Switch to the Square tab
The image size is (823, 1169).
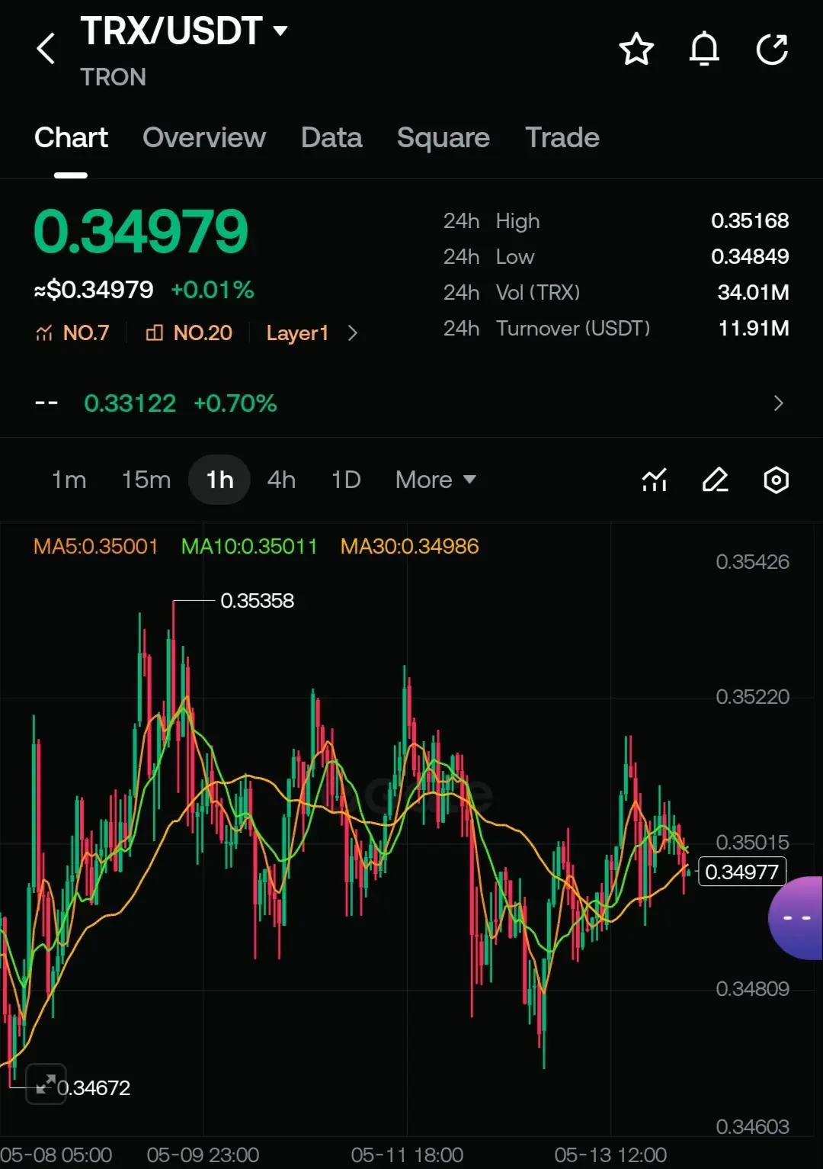(x=444, y=138)
